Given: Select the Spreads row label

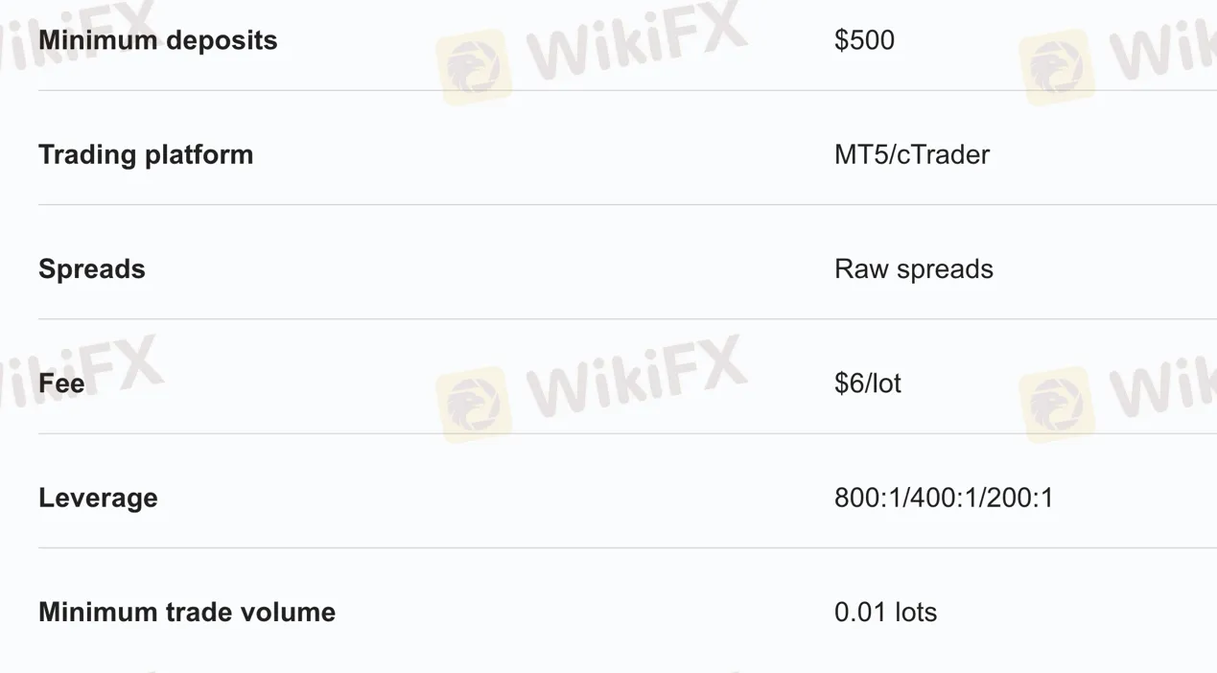Looking at the screenshot, I should click(x=92, y=269).
